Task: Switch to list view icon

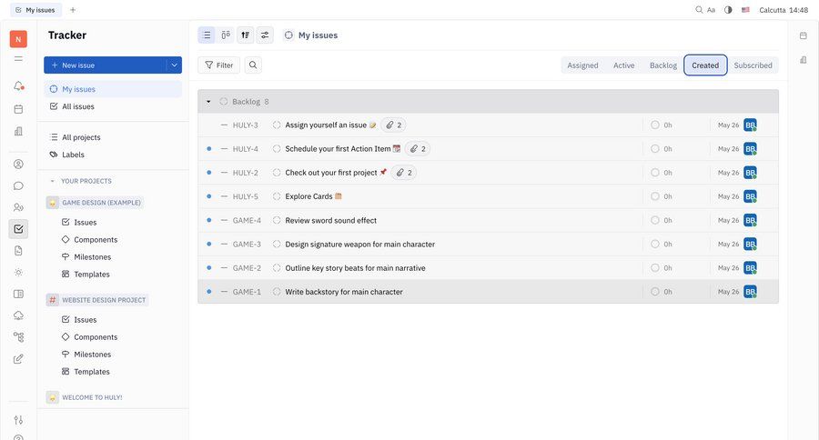Action: [207, 35]
